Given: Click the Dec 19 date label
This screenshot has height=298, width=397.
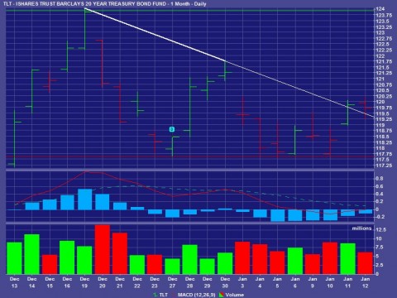Looking at the screenshot, I should click(84, 282).
